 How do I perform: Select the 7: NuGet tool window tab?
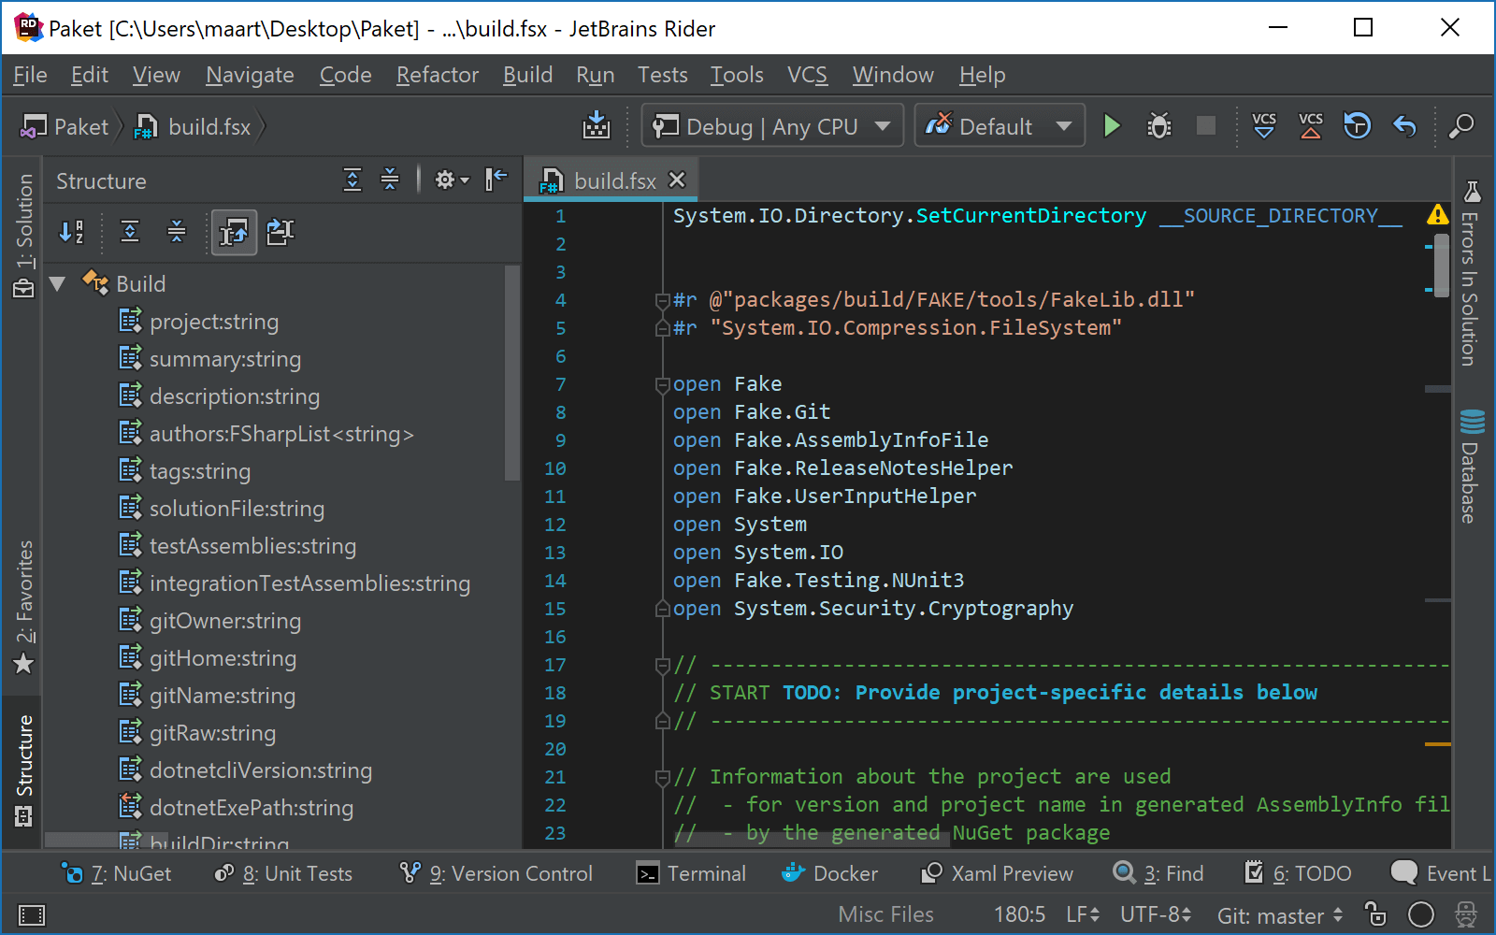[118, 873]
